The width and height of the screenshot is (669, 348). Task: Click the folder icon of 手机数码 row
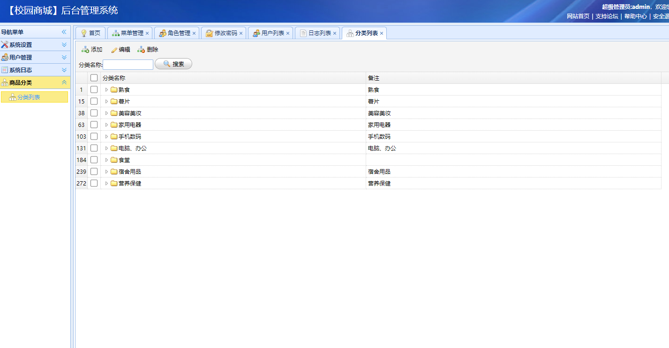(x=114, y=136)
